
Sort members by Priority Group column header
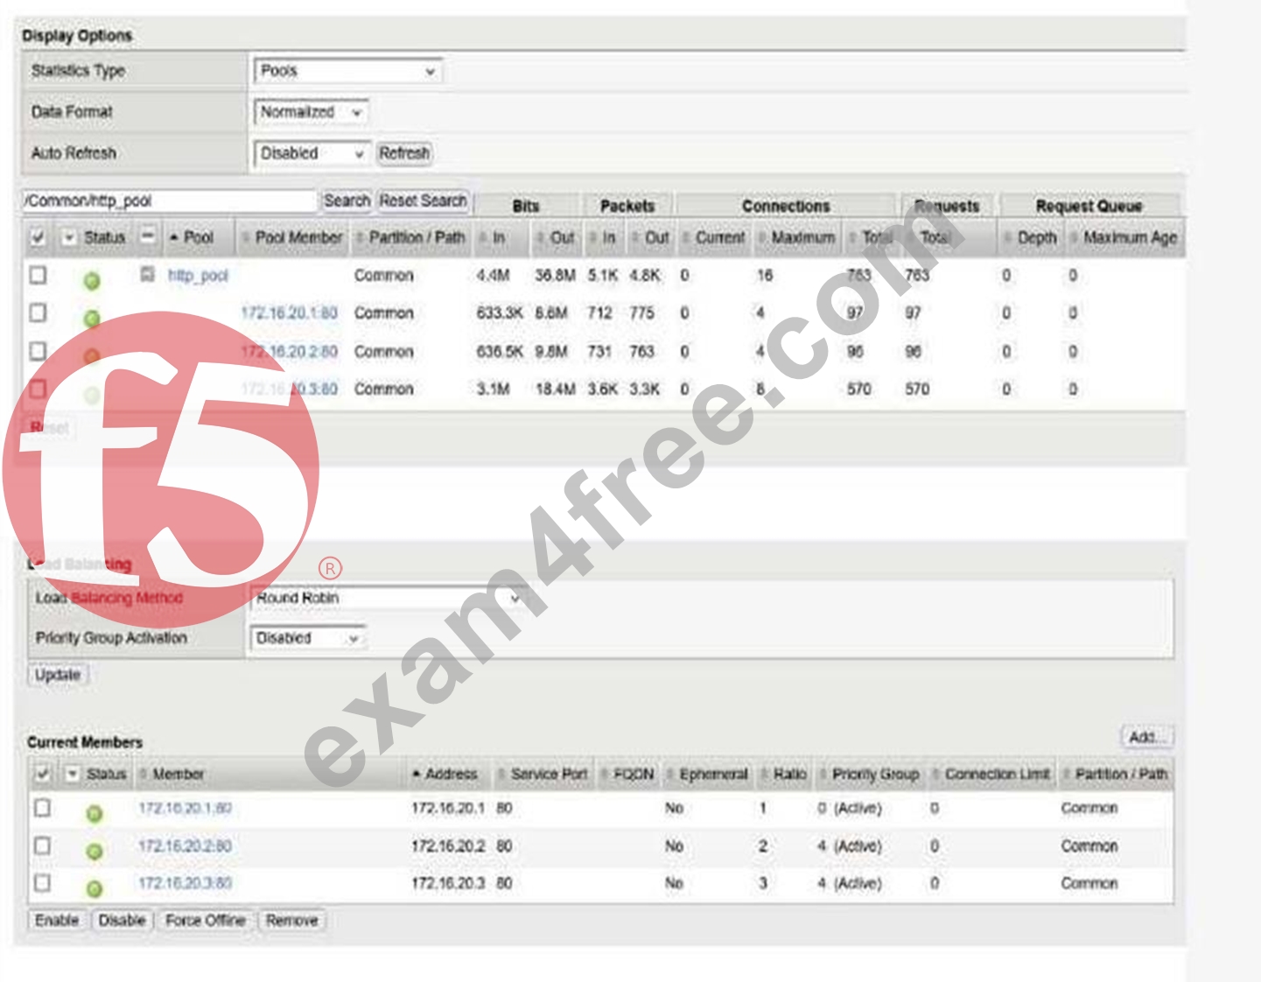coord(875,775)
